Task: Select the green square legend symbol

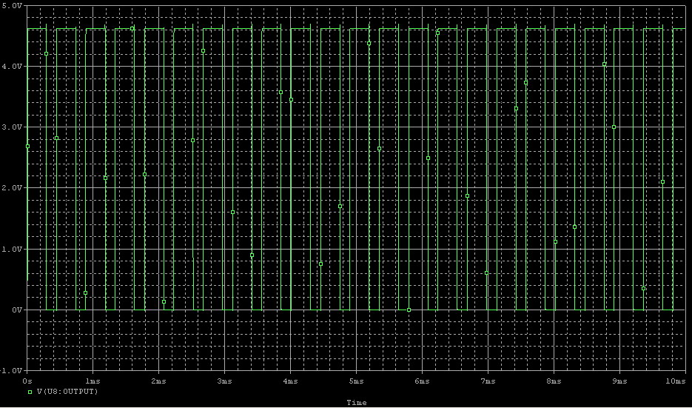Action: point(30,392)
